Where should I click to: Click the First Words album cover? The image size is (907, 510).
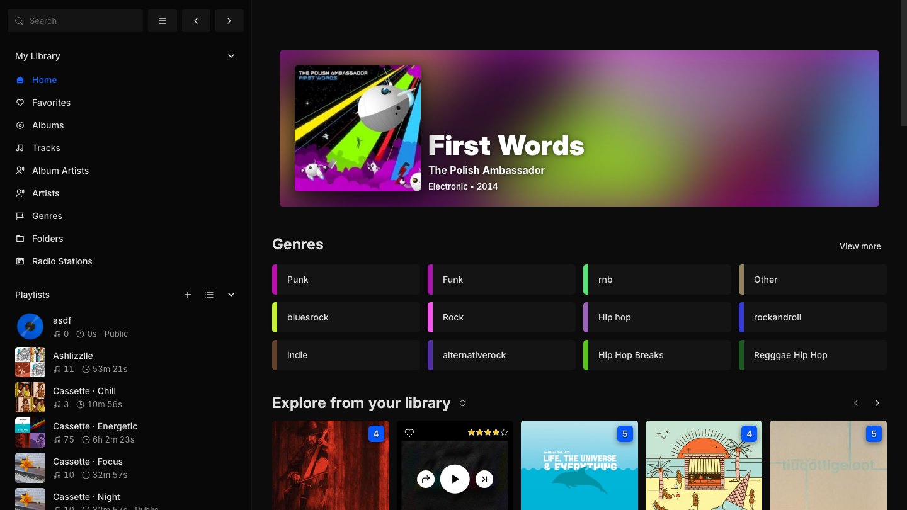click(358, 128)
